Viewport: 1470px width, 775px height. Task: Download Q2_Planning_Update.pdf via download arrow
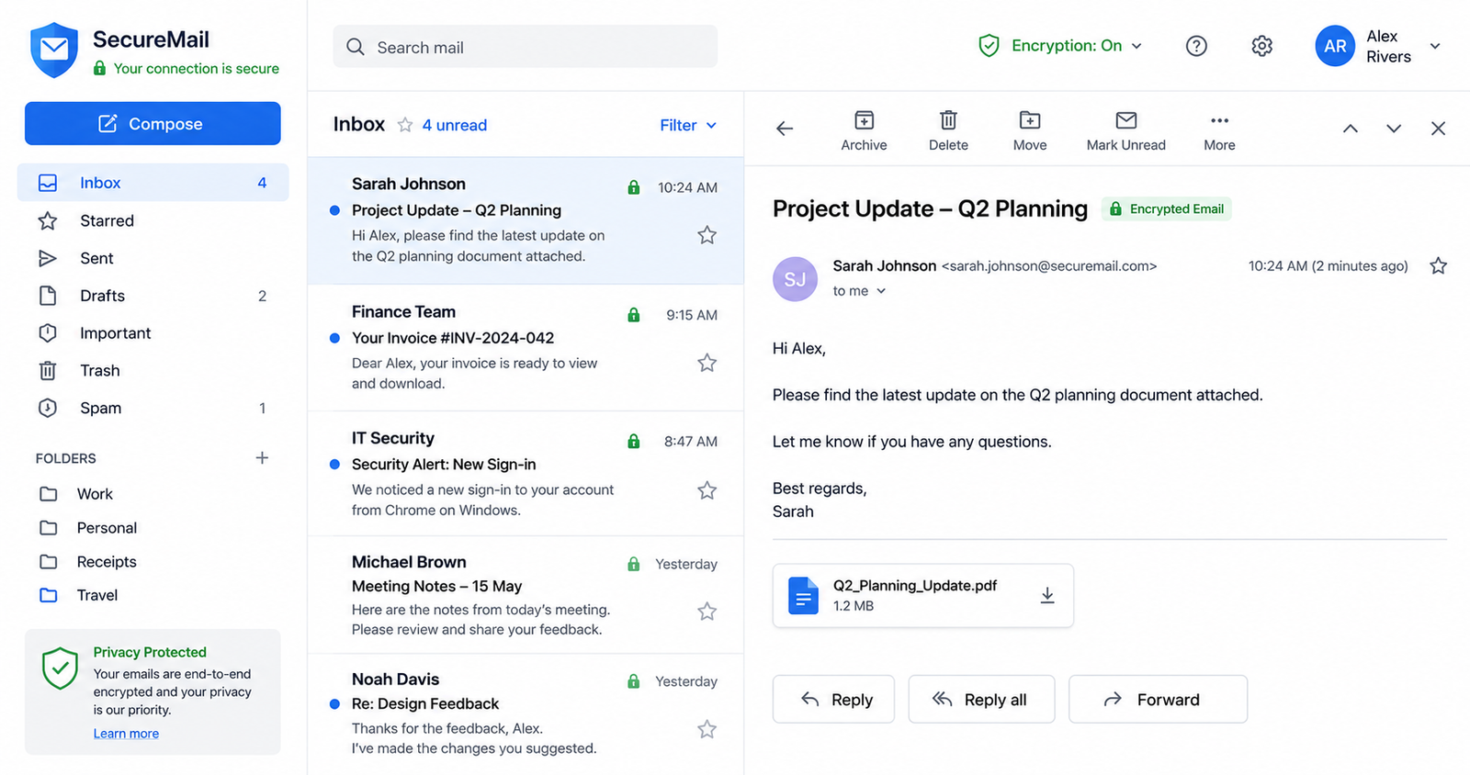click(x=1046, y=596)
